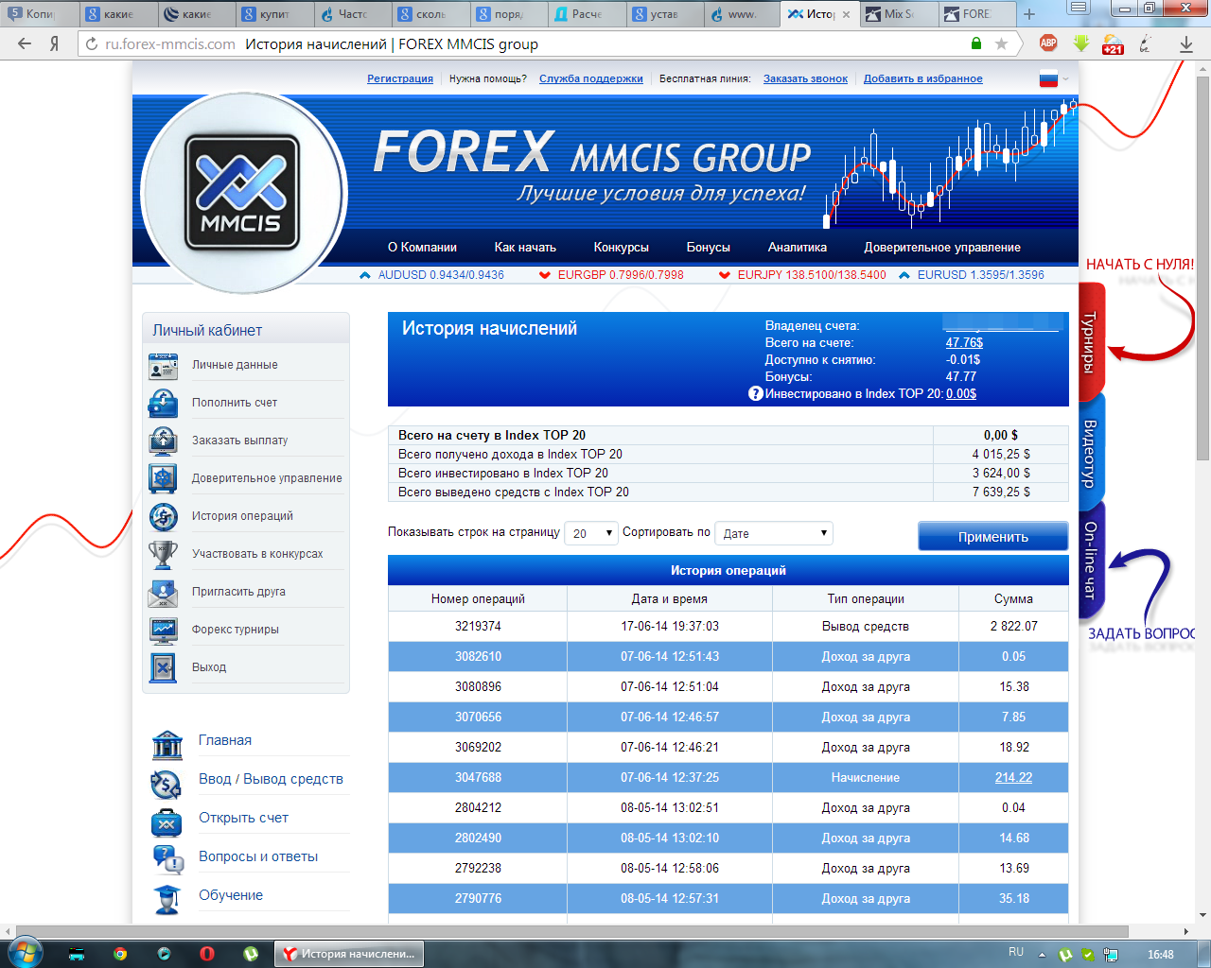
Task: Open the Турниры side tab
Action: 1091,341
